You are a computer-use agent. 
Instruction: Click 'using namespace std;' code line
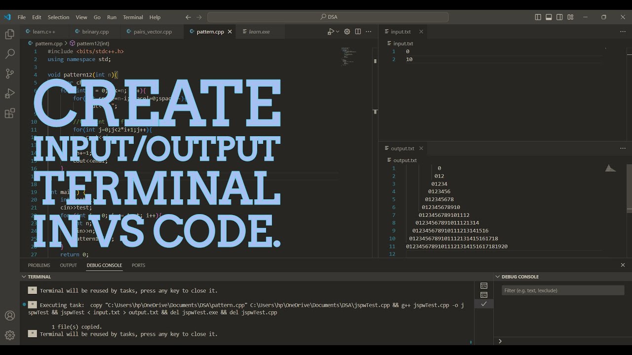(79, 59)
